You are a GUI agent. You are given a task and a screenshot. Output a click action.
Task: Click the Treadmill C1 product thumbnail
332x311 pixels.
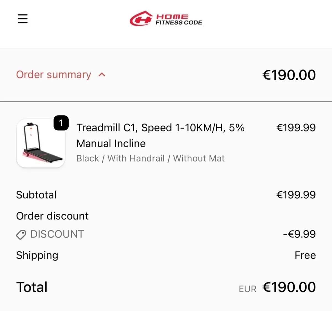[x=40, y=143]
